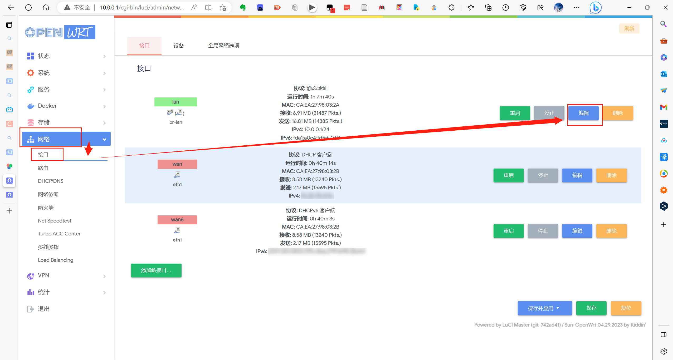Click the OpenWrt logo
The image size is (673, 360).
click(x=60, y=32)
